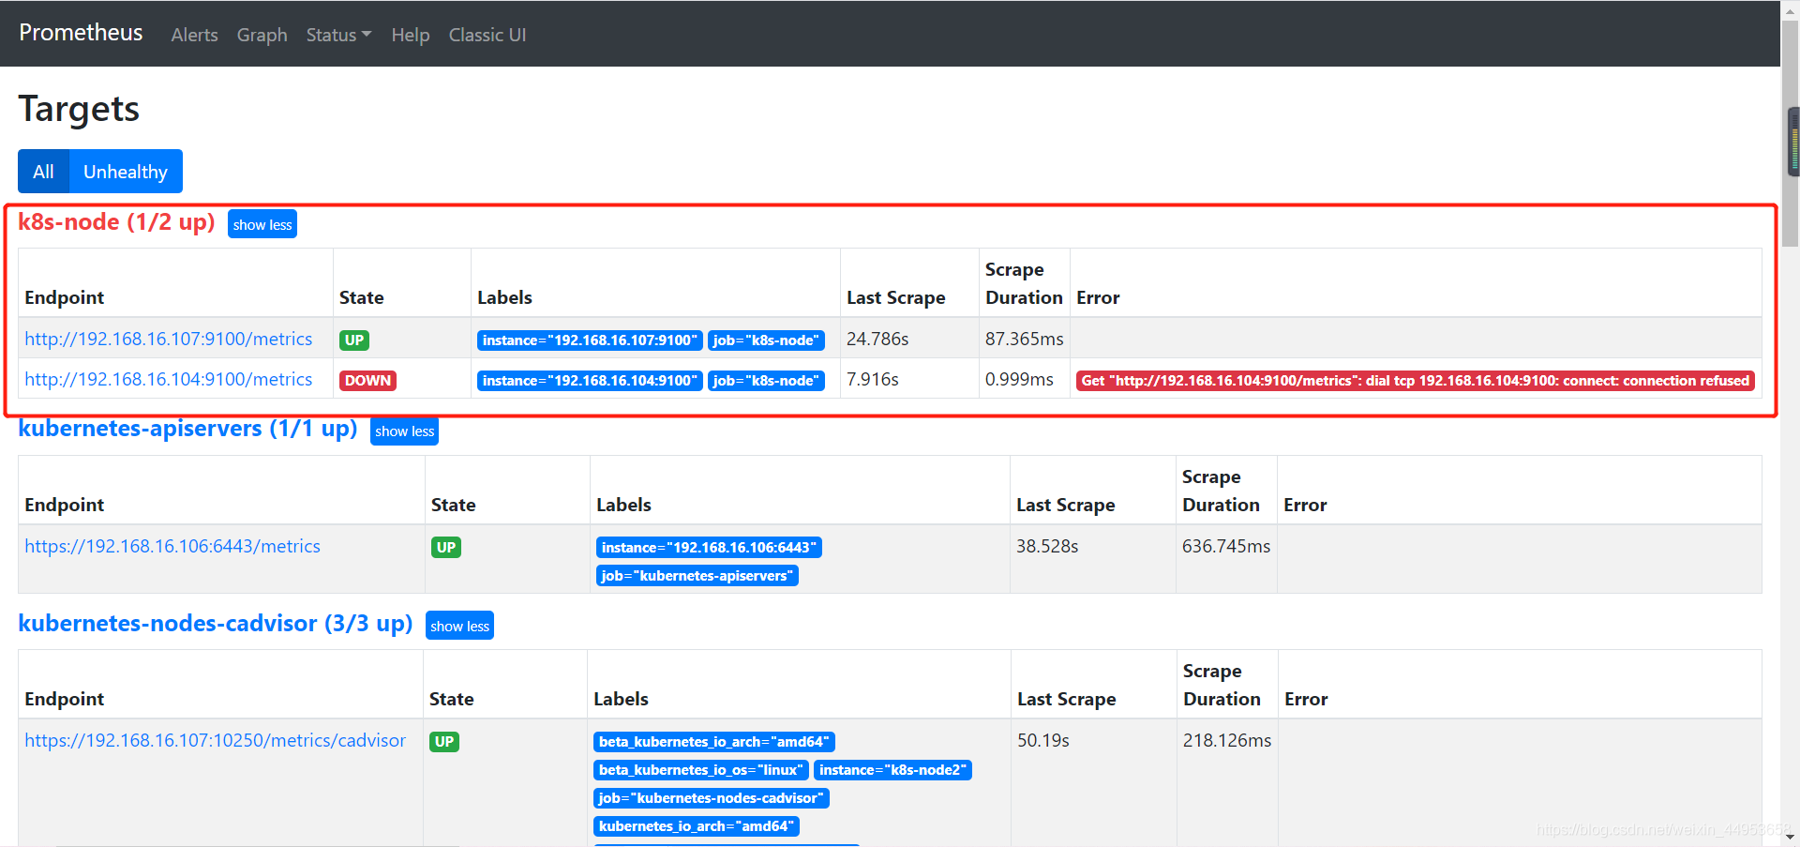The width and height of the screenshot is (1800, 847).
Task: Click the Labels column header in k8s-node table
Action: (504, 297)
